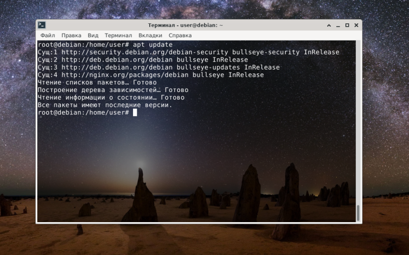Click the security.debian.org URL line
Screen dimensions: 409x255
188,52
